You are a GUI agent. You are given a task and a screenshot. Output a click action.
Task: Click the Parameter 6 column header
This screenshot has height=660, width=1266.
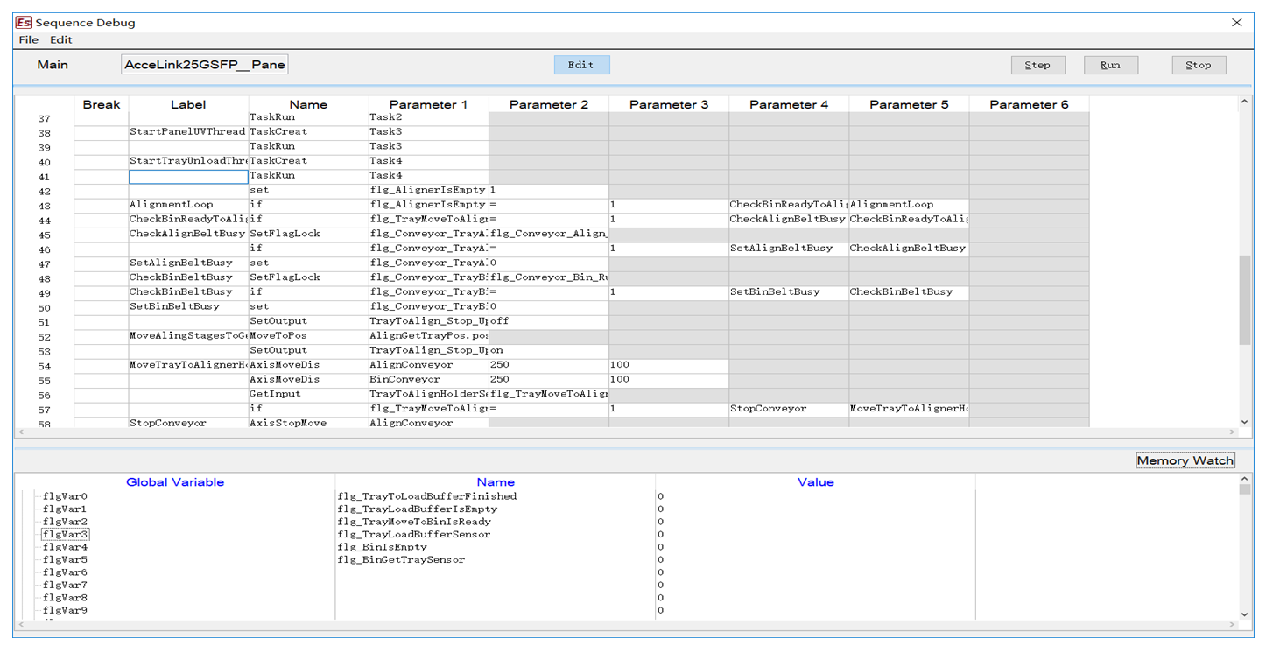(1029, 104)
